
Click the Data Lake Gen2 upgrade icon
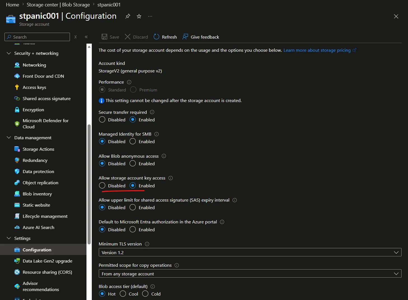pyautogui.click(x=17, y=261)
